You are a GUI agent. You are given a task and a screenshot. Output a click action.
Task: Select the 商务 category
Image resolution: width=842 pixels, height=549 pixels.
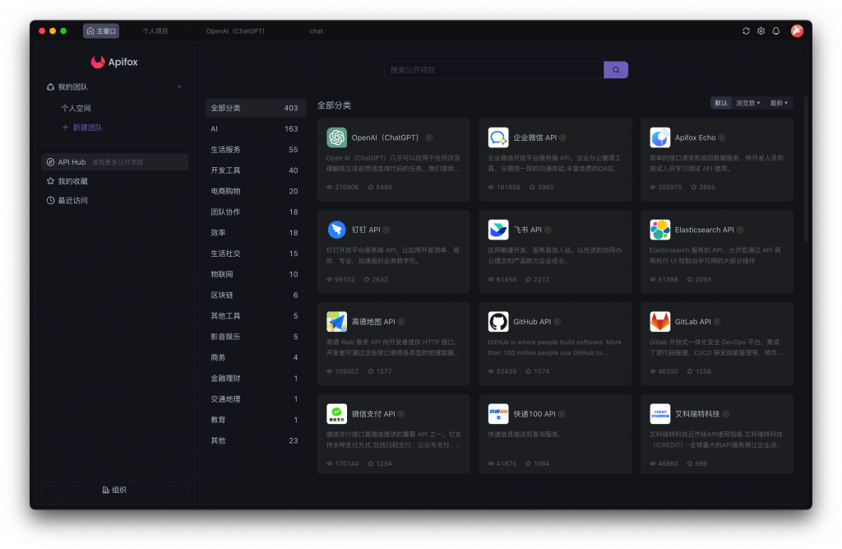click(256, 357)
